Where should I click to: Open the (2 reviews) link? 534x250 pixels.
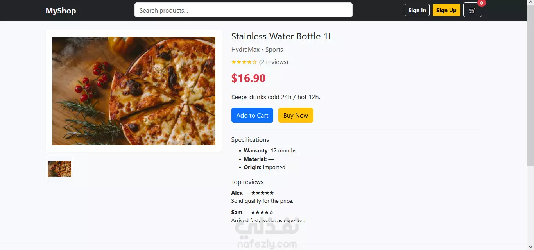(x=274, y=62)
